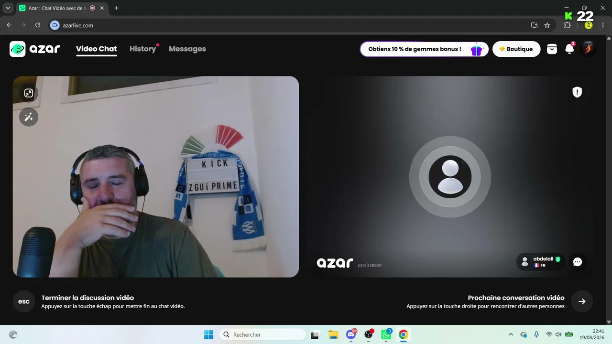Go to next video chat with arrow button

click(582, 301)
